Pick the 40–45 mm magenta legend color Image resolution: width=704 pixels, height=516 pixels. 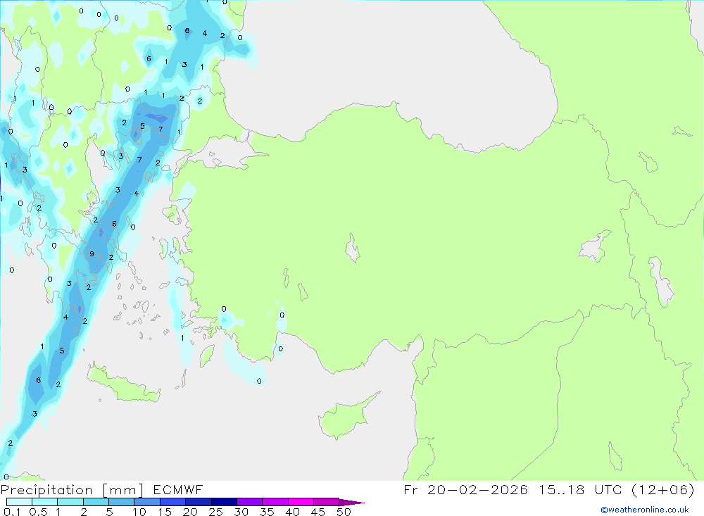pos(301,502)
